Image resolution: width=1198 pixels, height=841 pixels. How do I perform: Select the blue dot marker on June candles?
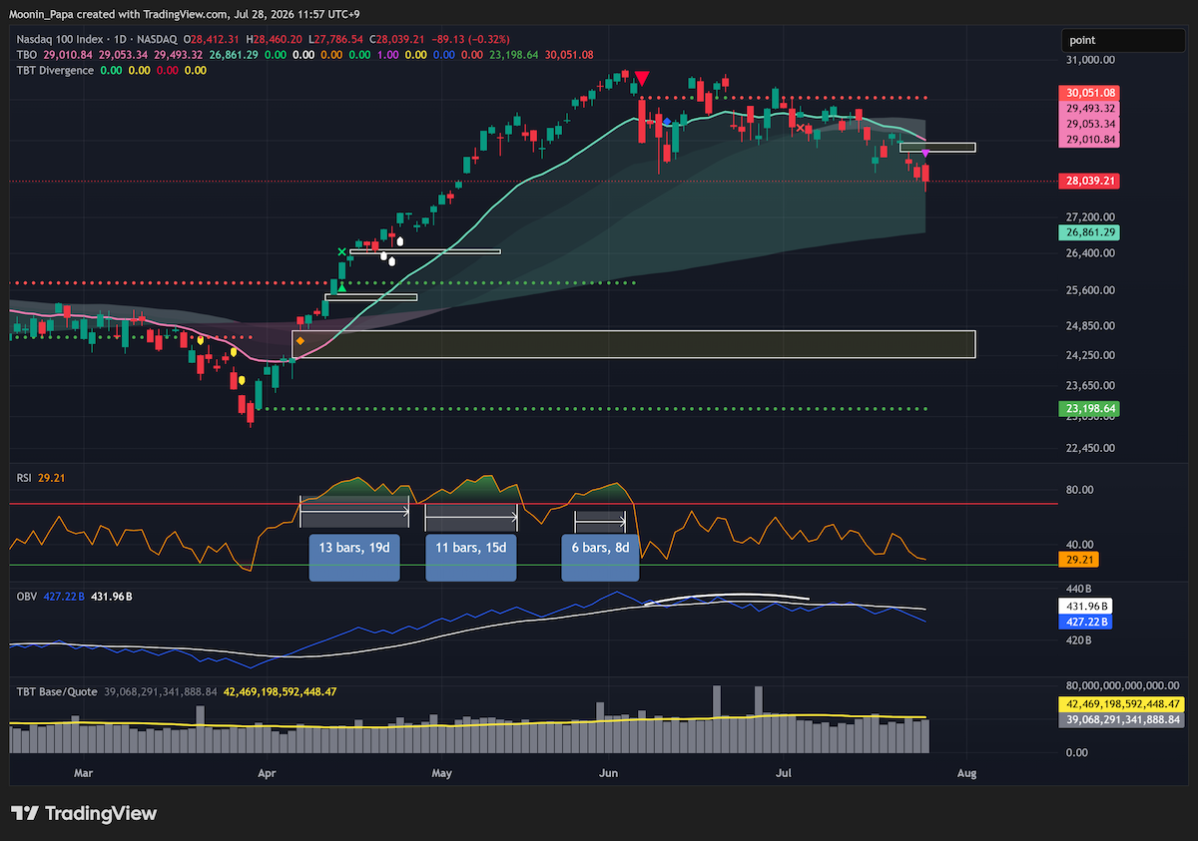tap(666, 122)
